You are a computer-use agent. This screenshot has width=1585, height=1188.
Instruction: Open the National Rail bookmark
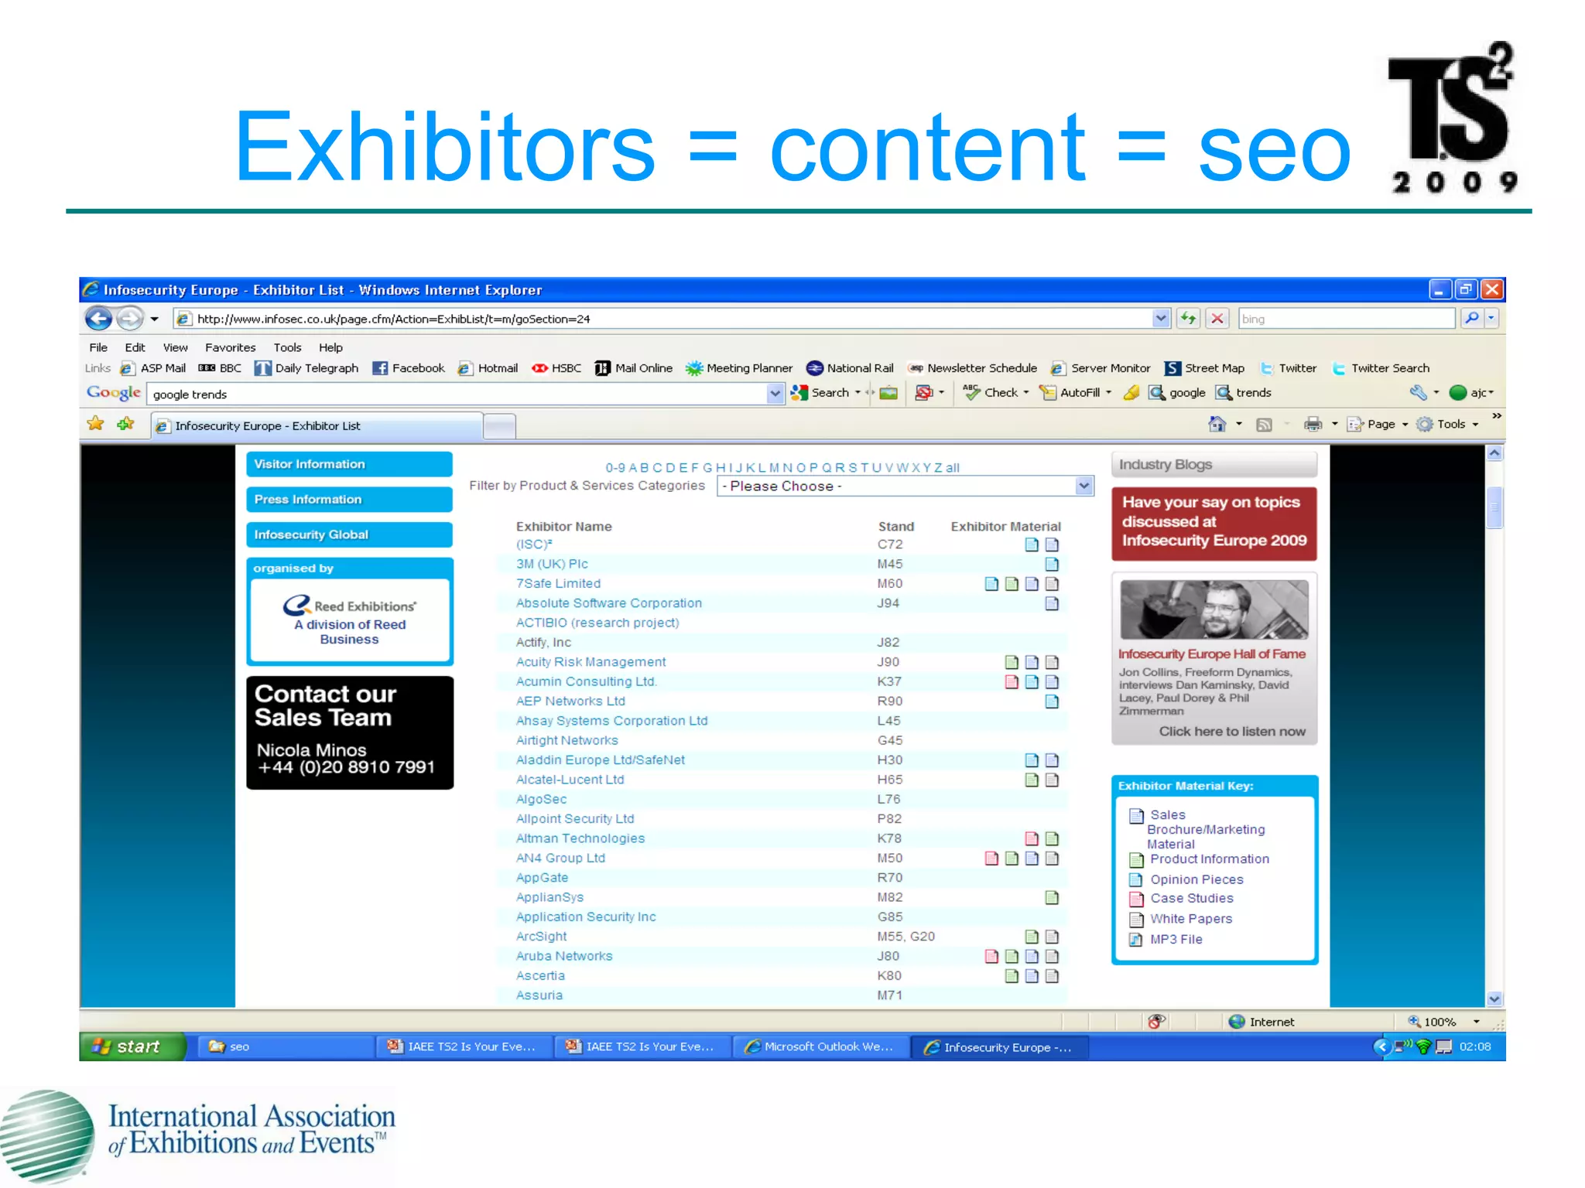pos(850,368)
